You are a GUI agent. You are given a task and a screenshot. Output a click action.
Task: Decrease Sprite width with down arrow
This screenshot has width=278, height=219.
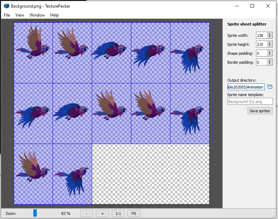click(269, 37)
